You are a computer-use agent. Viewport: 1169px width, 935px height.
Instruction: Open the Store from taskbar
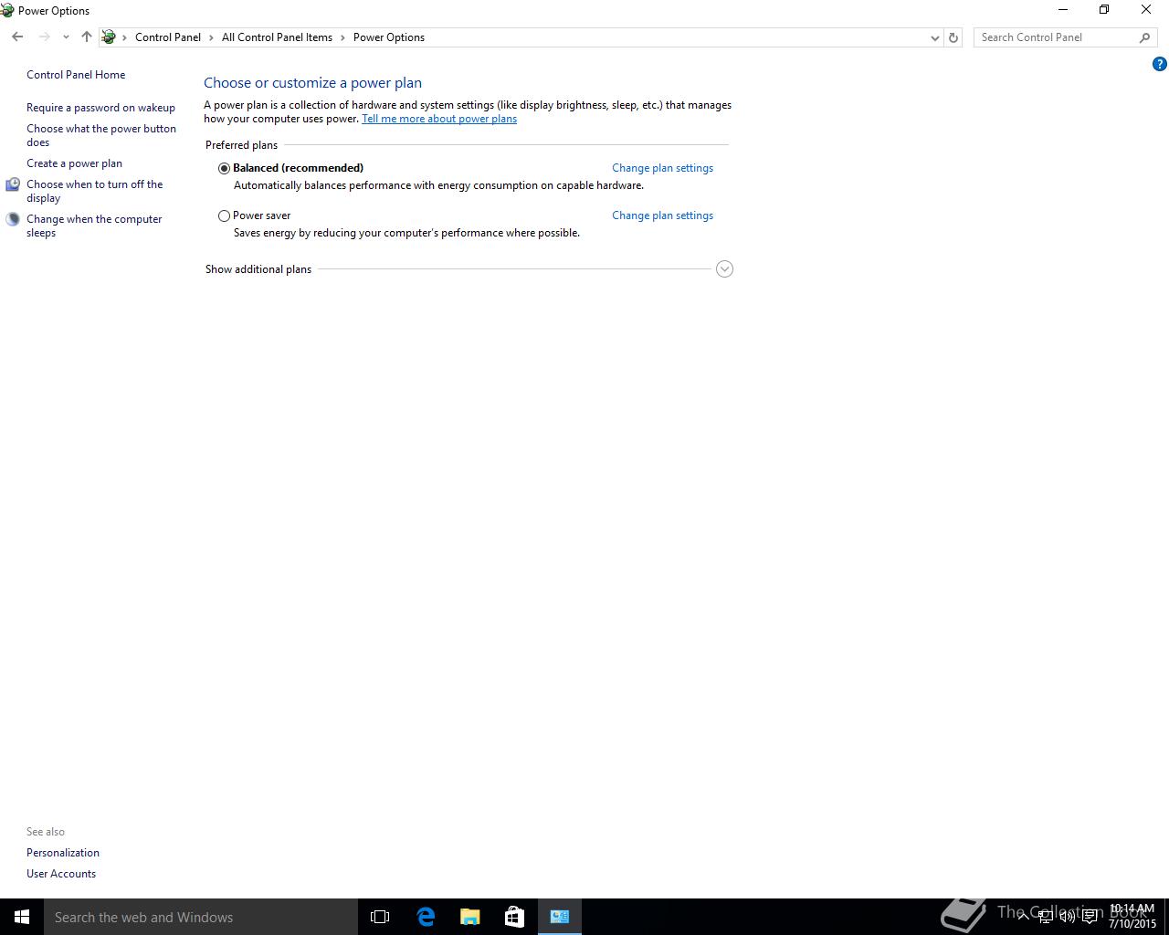[x=514, y=917]
